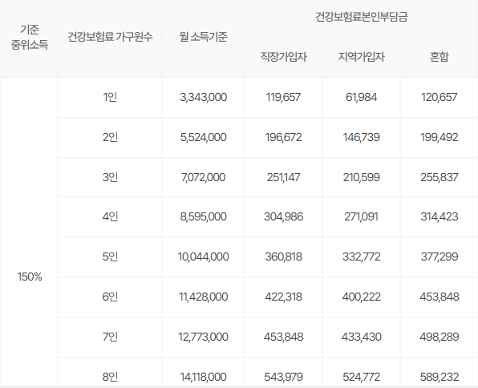Select the income value 5,524,000
The width and height of the screenshot is (478, 388).
pos(204,137)
